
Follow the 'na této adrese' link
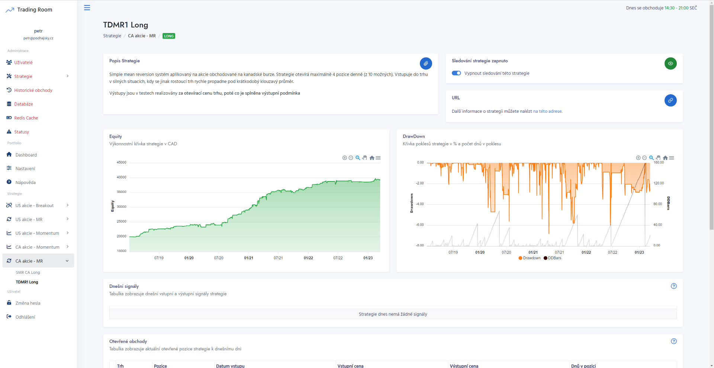(x=547, y=111)
